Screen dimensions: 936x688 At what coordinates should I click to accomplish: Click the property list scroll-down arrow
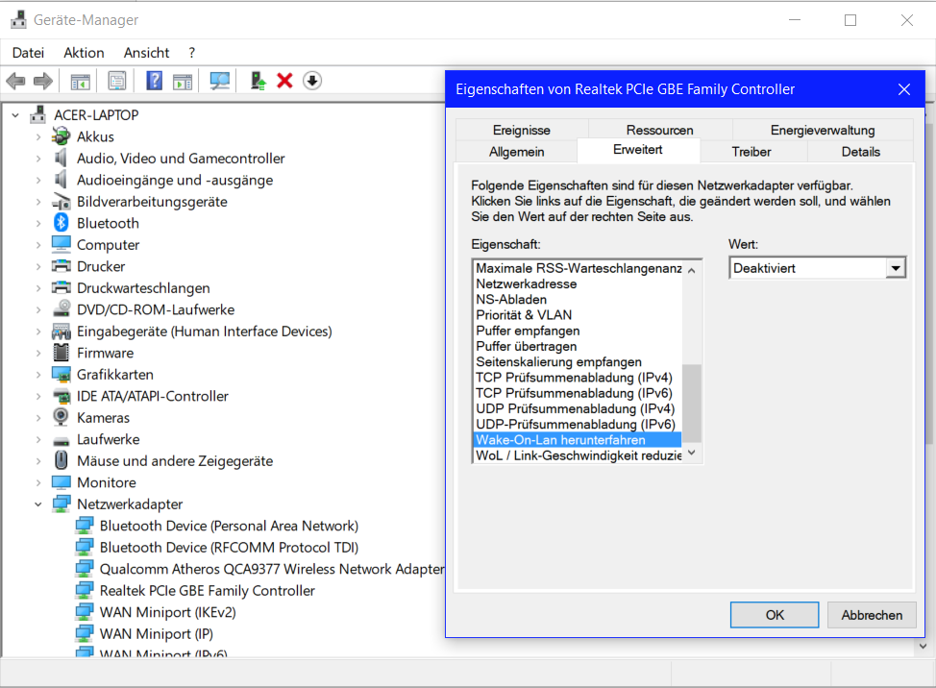pyautogui.click(x=692, y=454)
